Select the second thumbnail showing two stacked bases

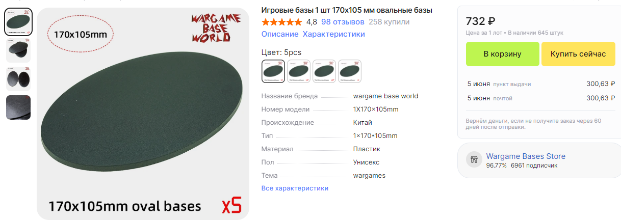pos(18,50)
